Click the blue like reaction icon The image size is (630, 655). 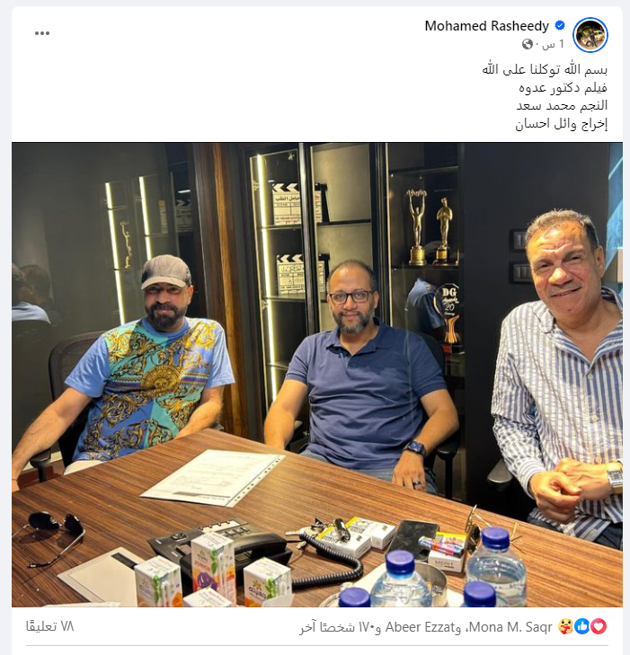(x=582, y=626)
